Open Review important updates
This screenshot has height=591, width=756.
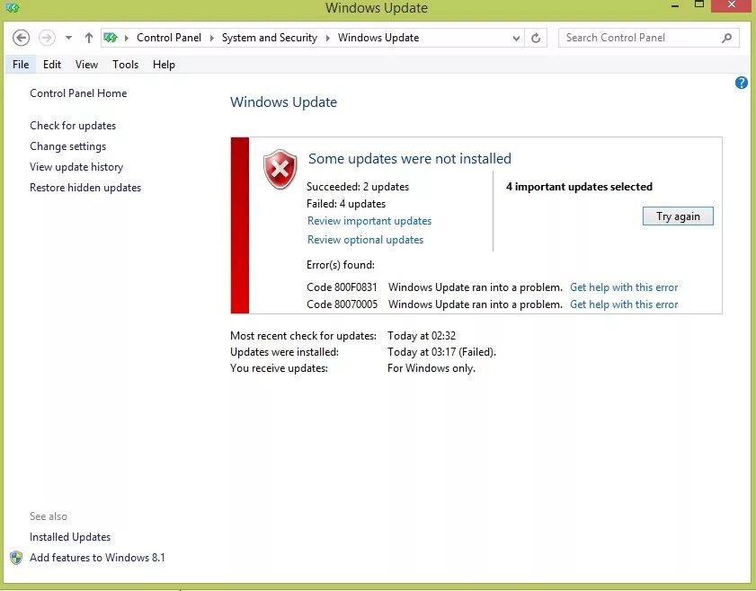click(x=369, y=220)
